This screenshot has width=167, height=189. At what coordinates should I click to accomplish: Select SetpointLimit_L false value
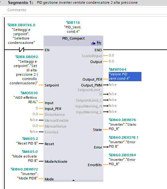[x=113, y=100]
